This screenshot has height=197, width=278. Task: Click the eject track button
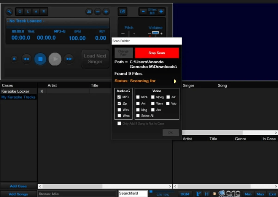14,59
